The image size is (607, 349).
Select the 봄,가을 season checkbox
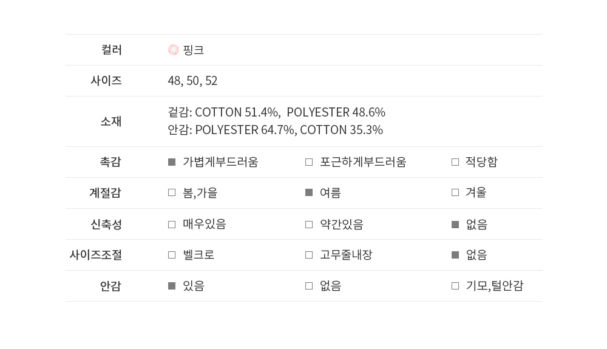172,193
